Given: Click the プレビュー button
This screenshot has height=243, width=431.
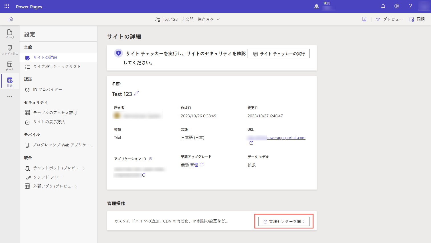Looking at the screenshot, I should coord(389,19).
